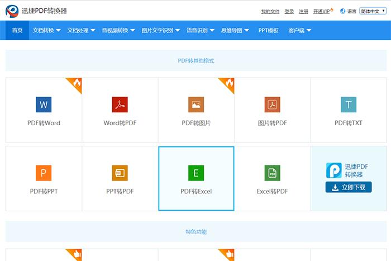Screen dimensions: 391x261
Task: Click the PDF转TXT label
Action: pyautogui.click(x=349, y=123)
